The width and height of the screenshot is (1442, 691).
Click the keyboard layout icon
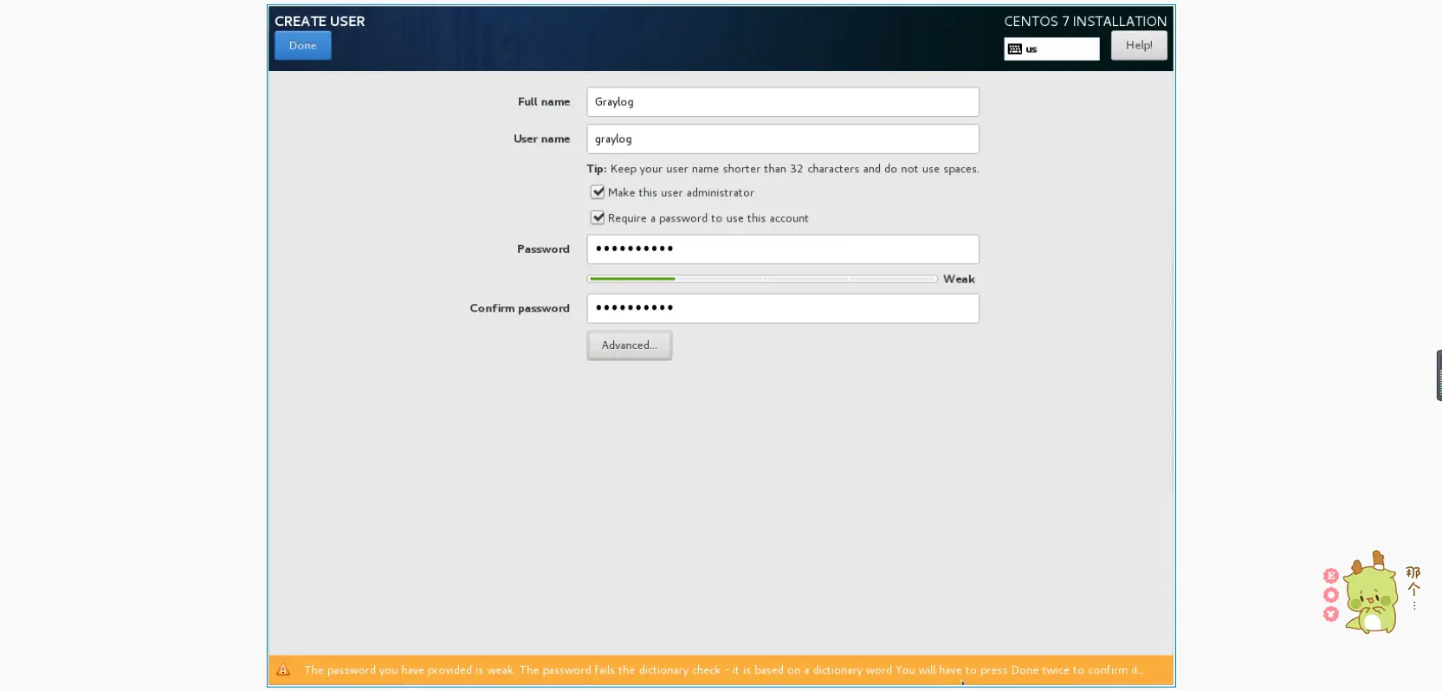tap(1014, 49)
